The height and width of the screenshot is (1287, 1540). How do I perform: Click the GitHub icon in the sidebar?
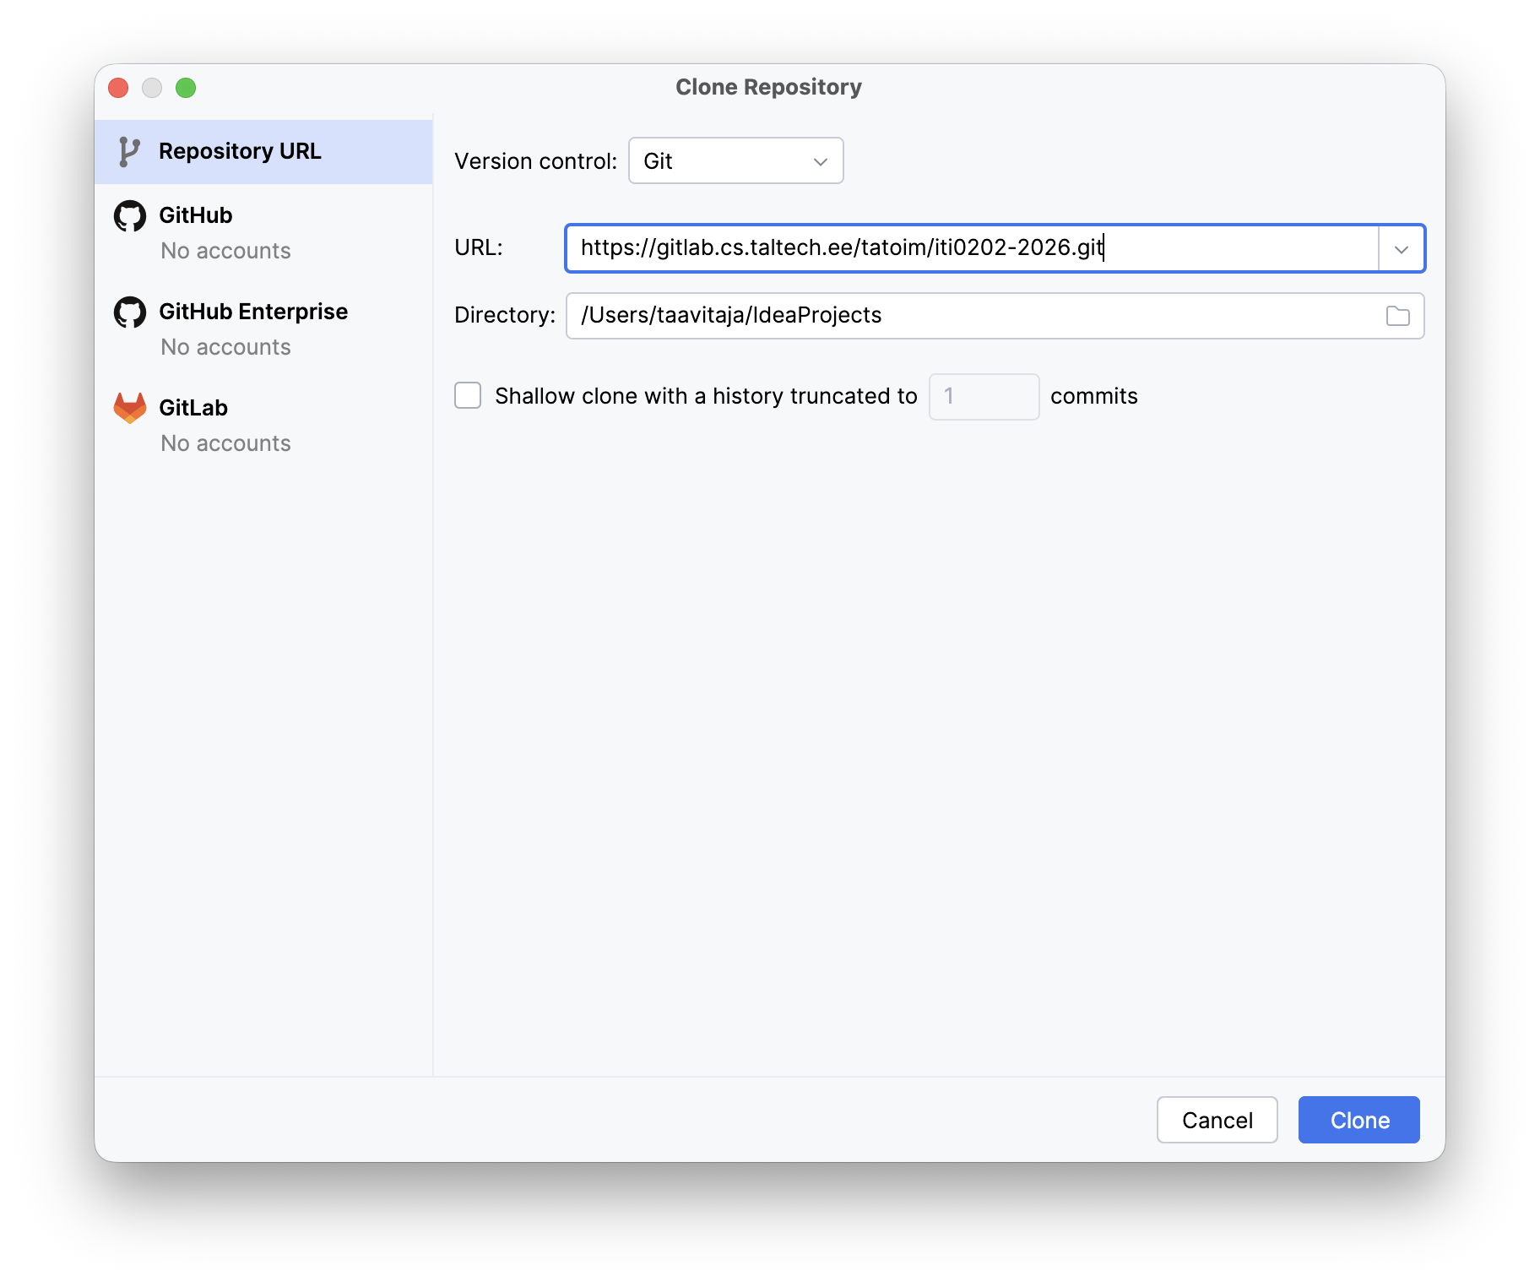coord(128,215)
